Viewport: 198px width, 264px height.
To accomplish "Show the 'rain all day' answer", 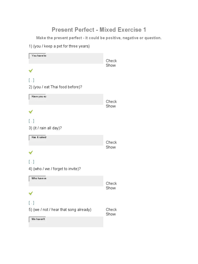I will point(111,147).
